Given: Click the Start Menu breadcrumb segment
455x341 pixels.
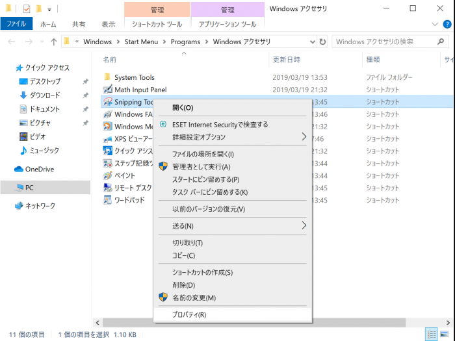Looking at the screenshot, I should pos(141,42).
